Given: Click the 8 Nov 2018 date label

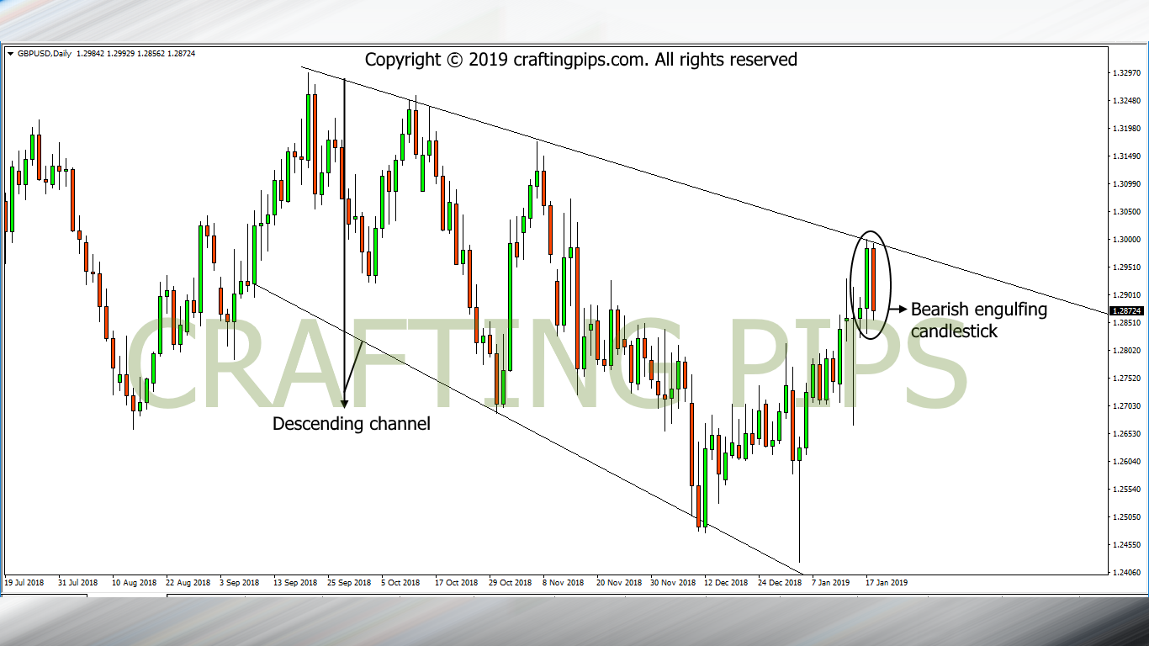Looking at the screenshot, I should tap(563, 582).
